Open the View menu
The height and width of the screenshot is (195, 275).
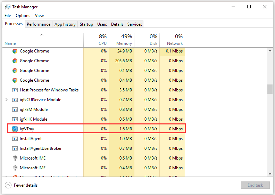pos(39,16)
